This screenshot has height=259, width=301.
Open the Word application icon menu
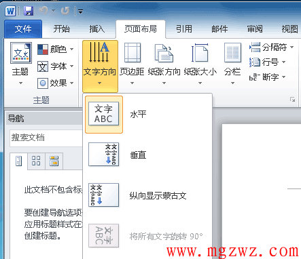(x=11, y=11)
